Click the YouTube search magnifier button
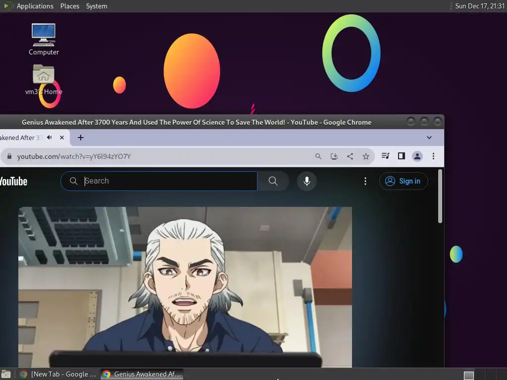The width and height of the screenshot is (507, 380). pos(273,181)
